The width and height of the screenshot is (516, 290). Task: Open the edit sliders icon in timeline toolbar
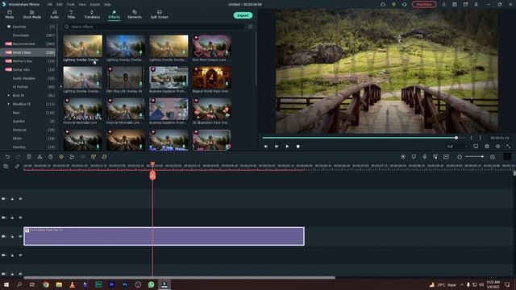[x=72, y=157]
